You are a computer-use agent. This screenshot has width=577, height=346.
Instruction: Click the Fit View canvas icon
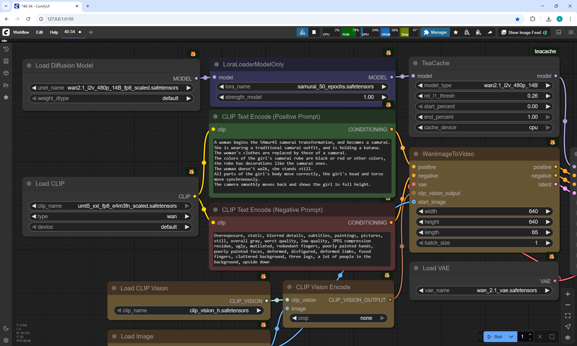click(x=568, y=316)
